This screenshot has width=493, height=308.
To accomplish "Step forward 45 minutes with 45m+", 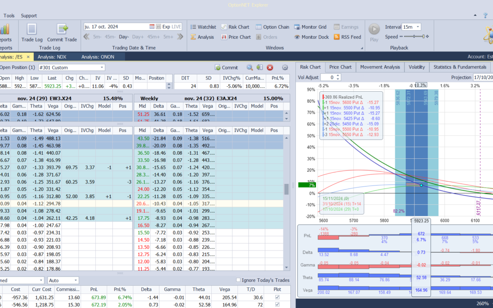I will point(153,37).
